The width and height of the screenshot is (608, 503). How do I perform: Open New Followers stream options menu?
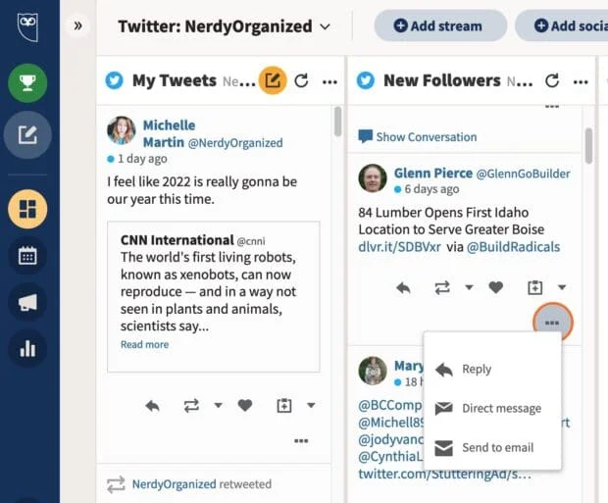(581, 81)
